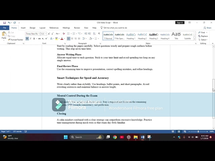Open font color dropdown arrow

coord(64,39)
